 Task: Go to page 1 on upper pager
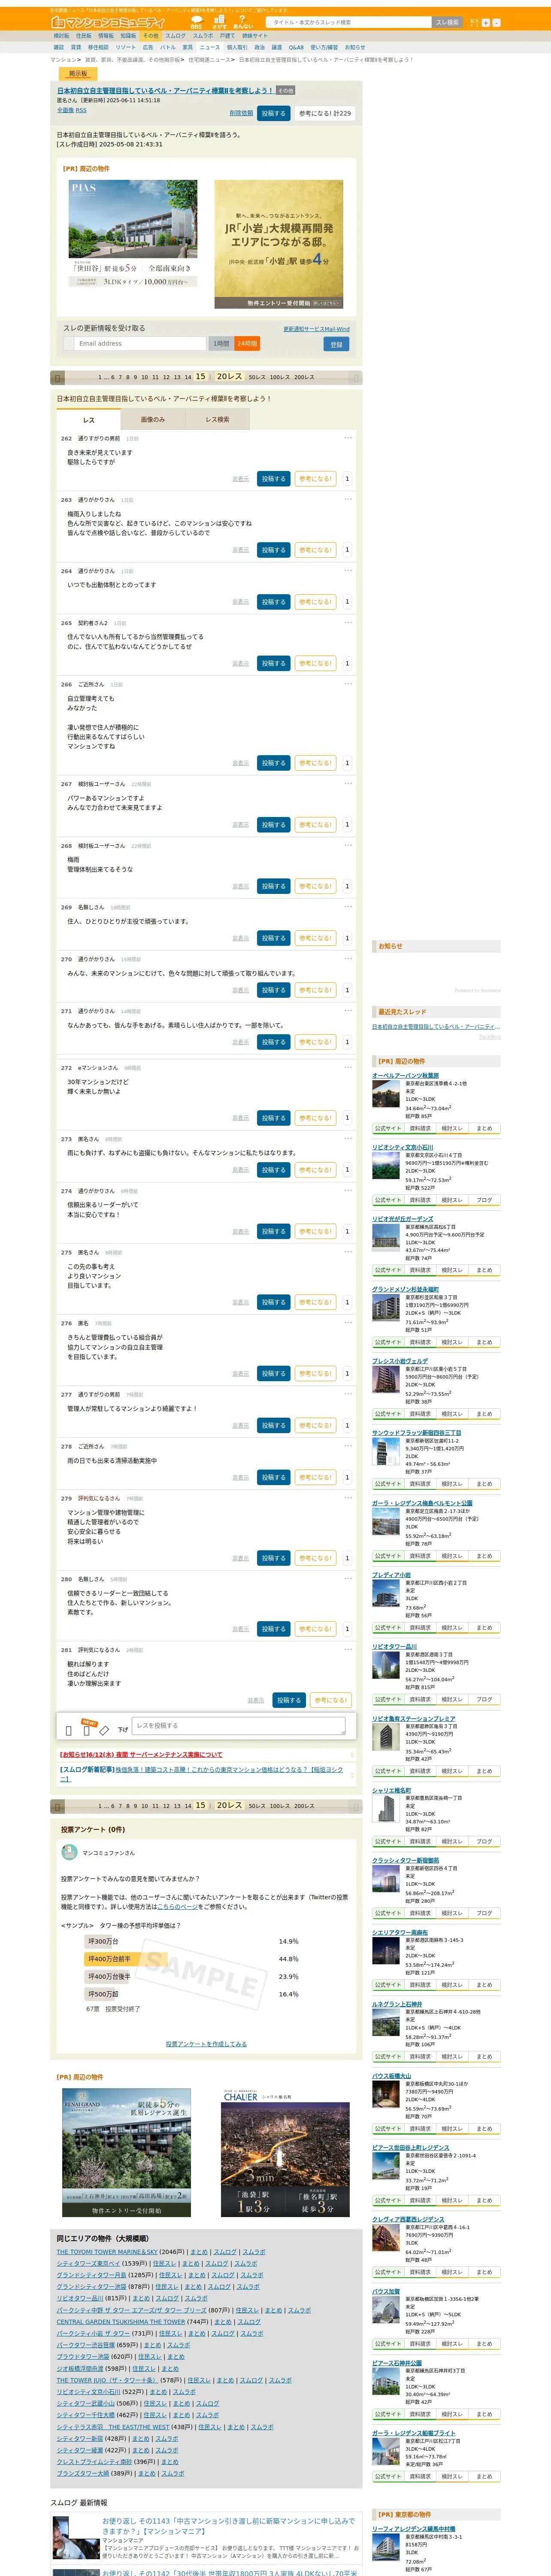point(100,378)
